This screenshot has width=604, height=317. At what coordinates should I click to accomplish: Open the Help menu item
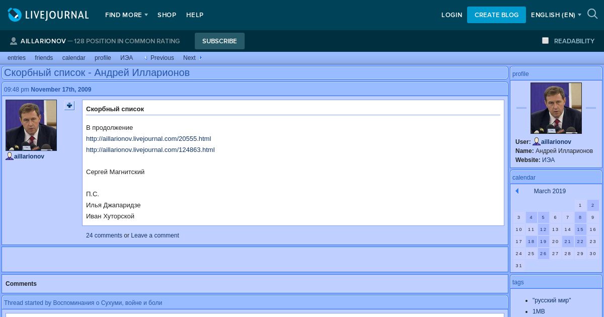pos(195,15)
